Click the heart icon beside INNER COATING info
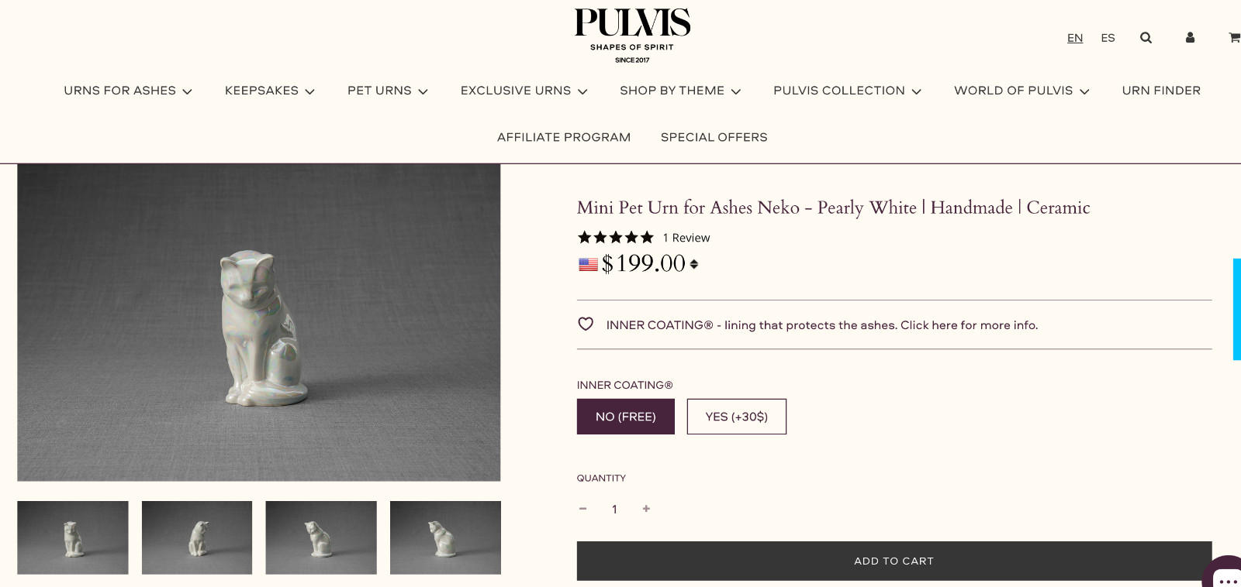1241x587 pixels. (x=586, y=324)
